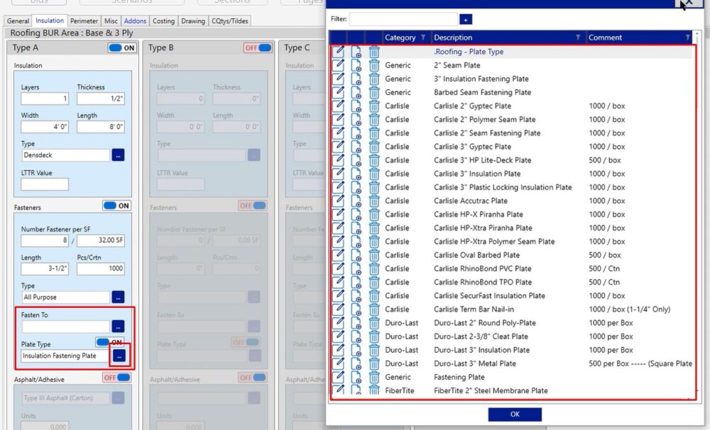Open the Addons tab
710x430 pixels.
(135, 21)
